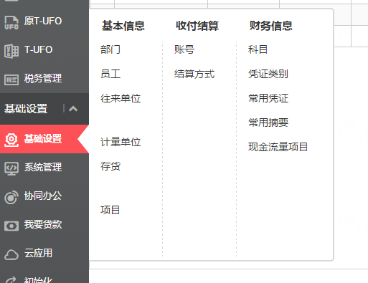This screenshot has width=368, height=283.
Task: Click the 税务管理 icon in sidebar
Action: pos(11,80)
